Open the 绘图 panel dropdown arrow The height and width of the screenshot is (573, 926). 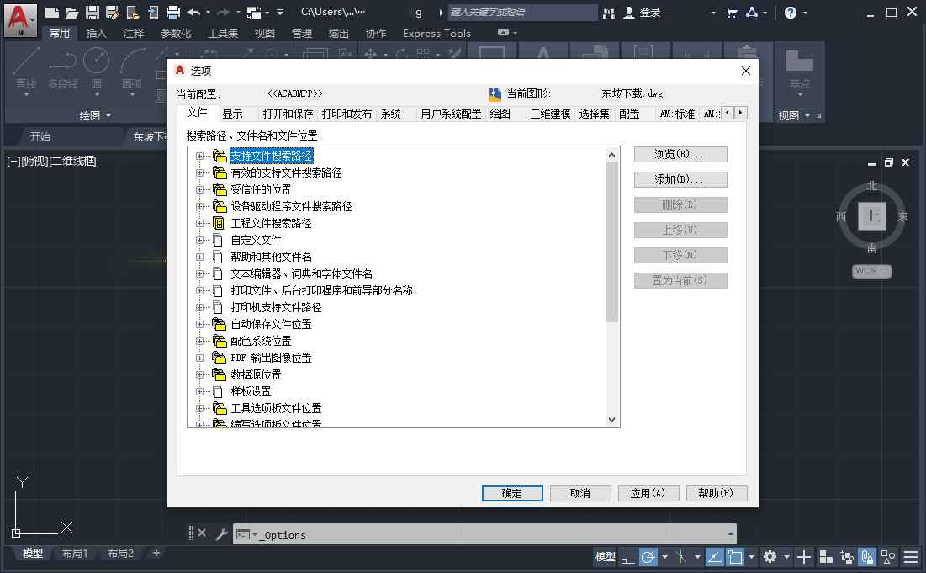[108, 115]
